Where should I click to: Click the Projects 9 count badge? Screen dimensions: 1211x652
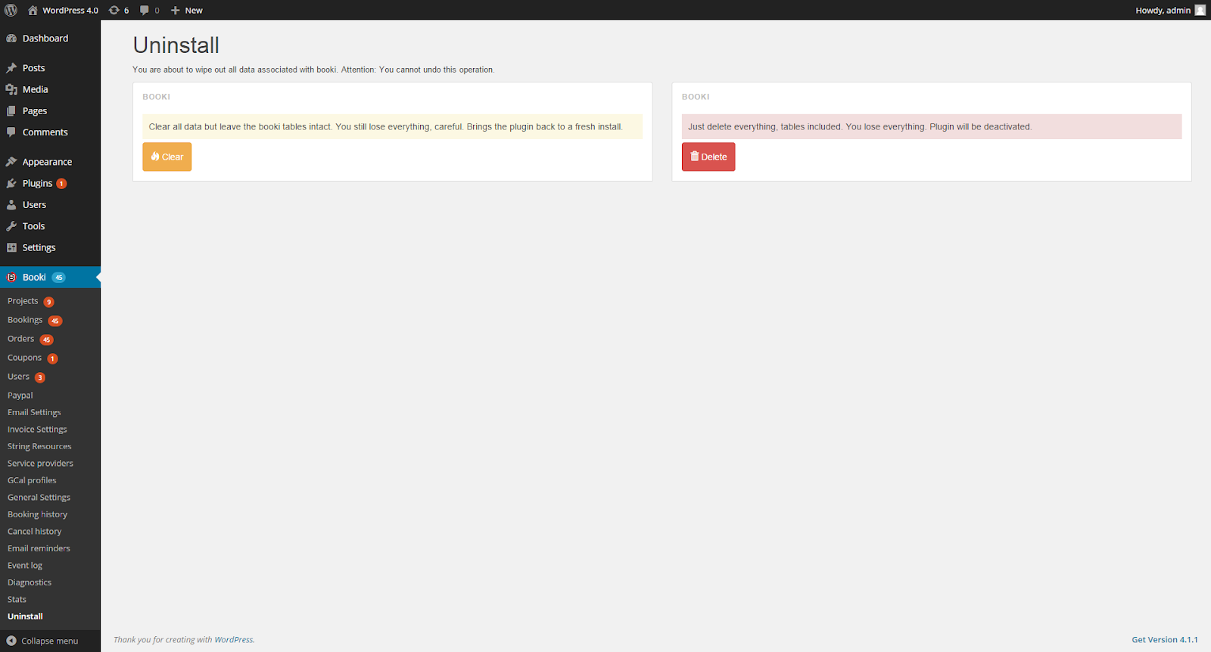pos(48,302)
